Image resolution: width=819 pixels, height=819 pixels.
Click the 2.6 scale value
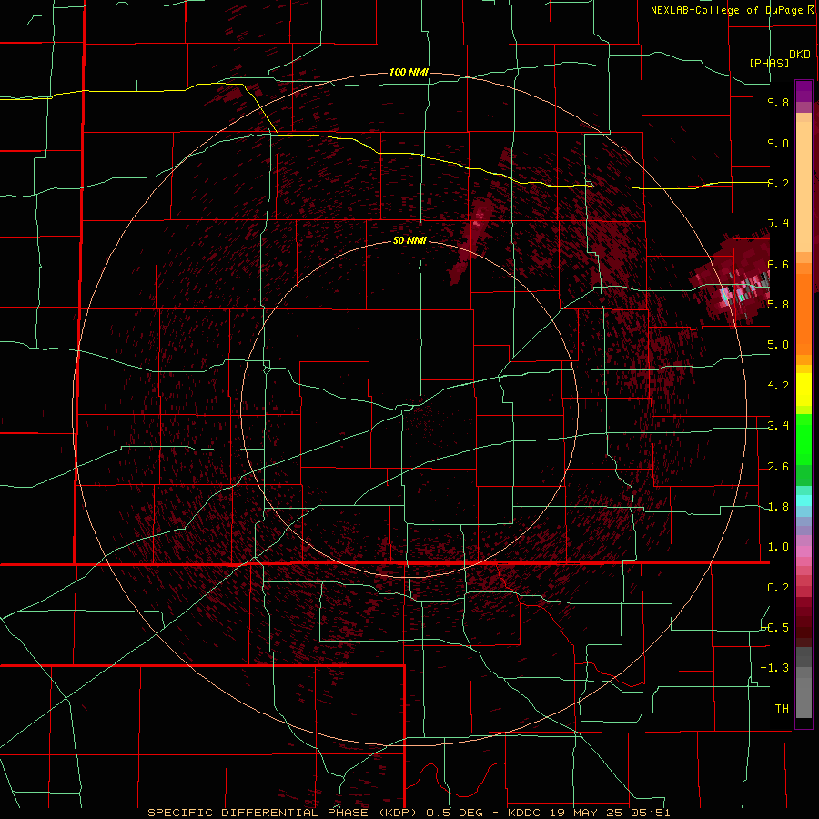click(778, 467)
